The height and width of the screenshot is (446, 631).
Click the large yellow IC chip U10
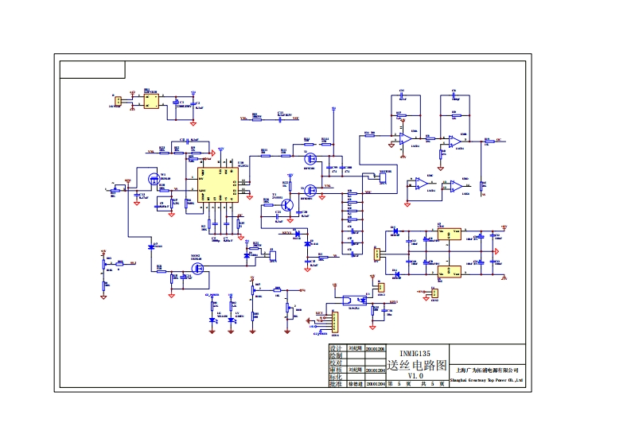click(213, 184)
